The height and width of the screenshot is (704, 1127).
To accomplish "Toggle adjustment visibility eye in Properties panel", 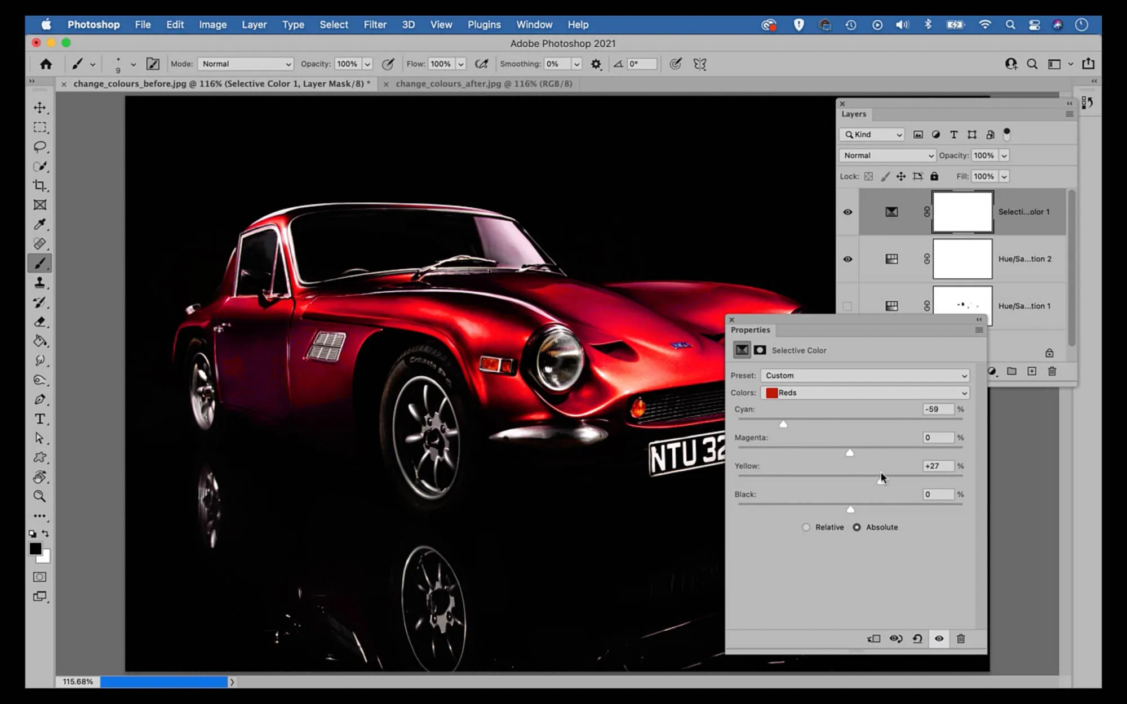I will pos(939,639).
